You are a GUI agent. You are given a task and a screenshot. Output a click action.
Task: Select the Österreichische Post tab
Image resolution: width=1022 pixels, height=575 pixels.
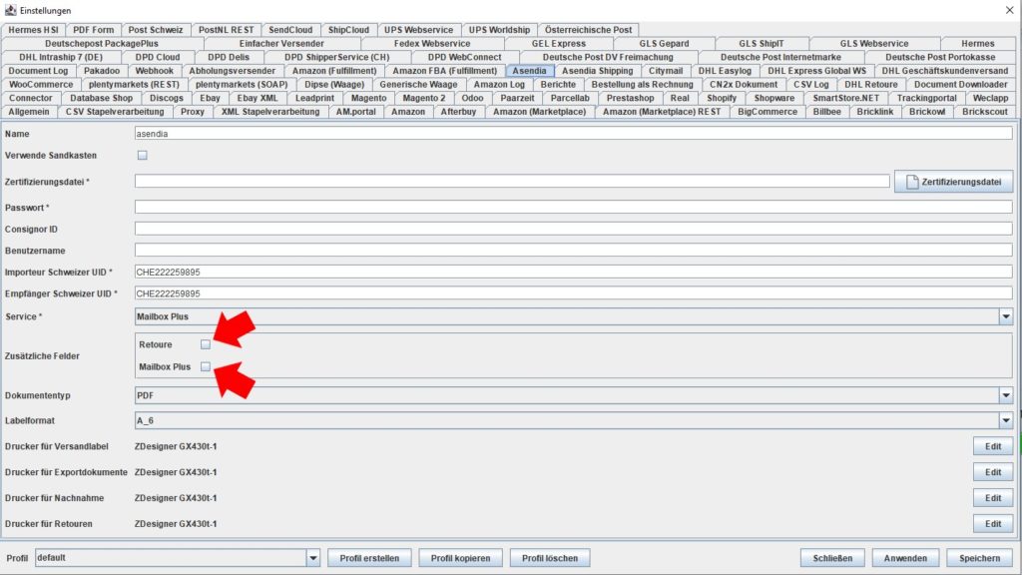(x=588, y=29)
